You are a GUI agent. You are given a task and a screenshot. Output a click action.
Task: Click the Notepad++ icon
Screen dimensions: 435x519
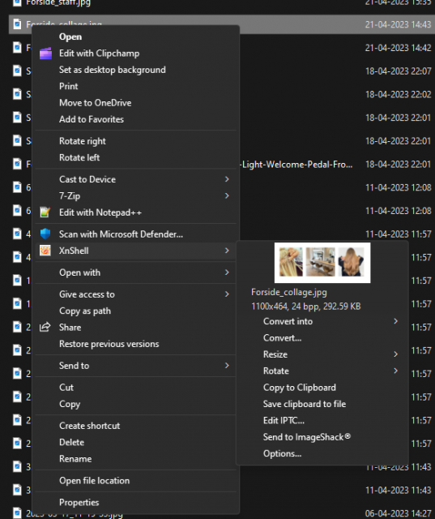(45, 212)
